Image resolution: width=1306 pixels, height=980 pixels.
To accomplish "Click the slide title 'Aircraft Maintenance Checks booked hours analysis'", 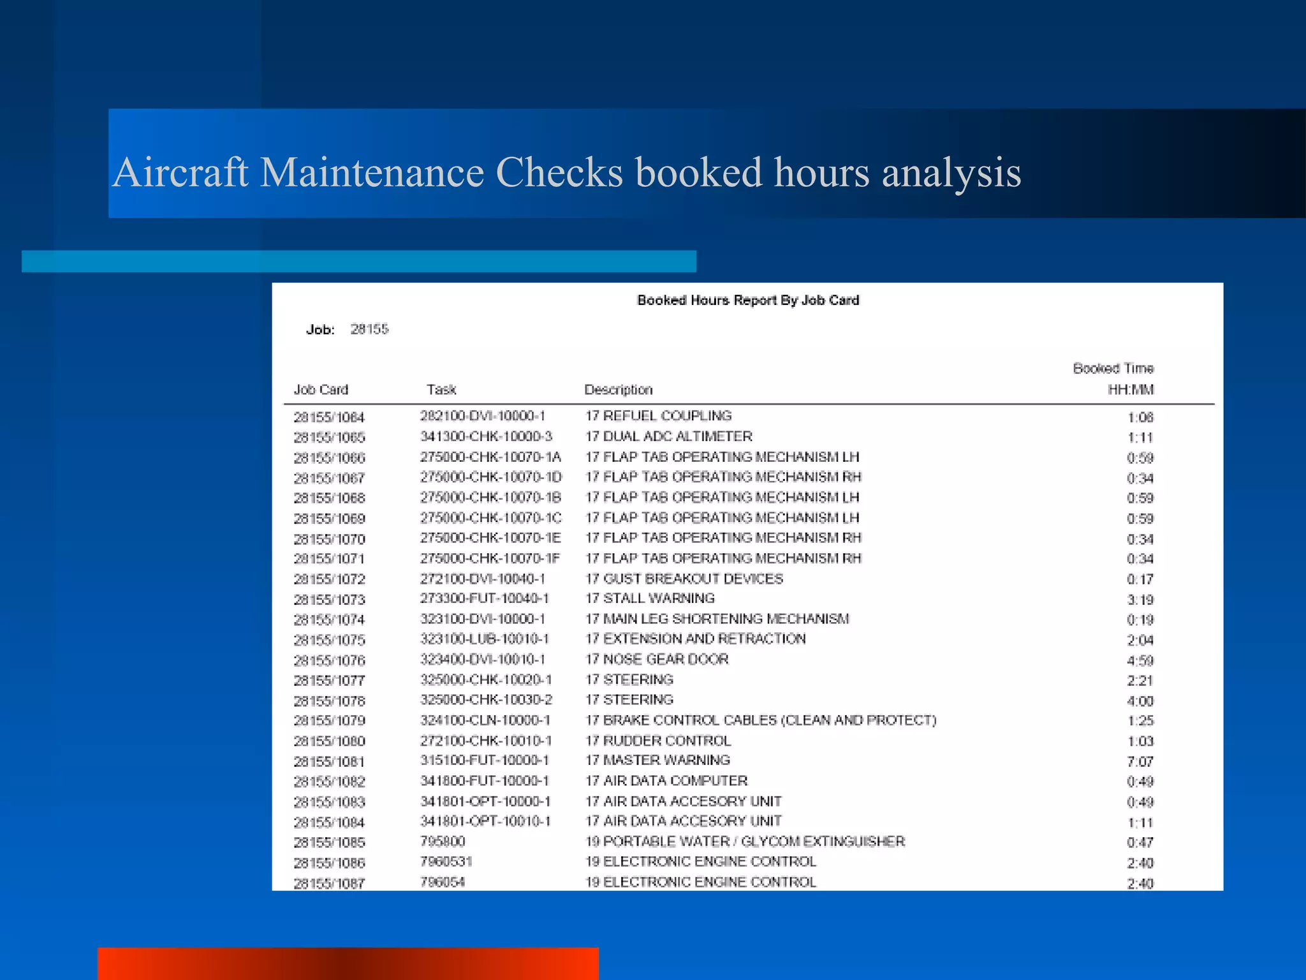I will 567,173.
